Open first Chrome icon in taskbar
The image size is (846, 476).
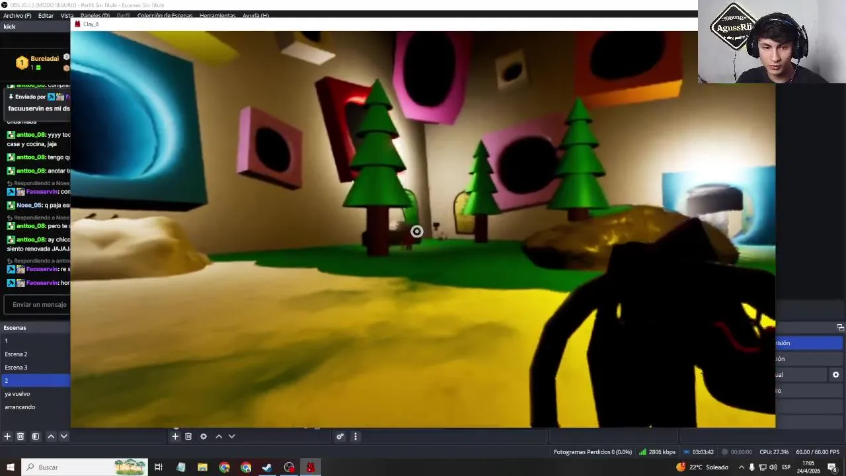pyautogui.click(x=224, y=467)
